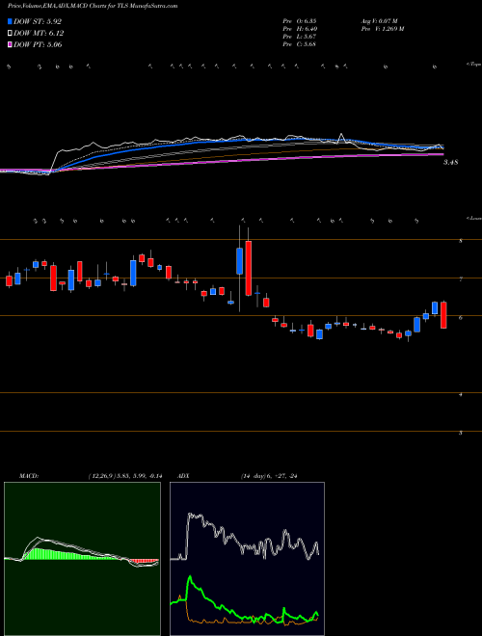Click the ADX panel heading
The image size is (482, 636).
(x=185, y=476)
